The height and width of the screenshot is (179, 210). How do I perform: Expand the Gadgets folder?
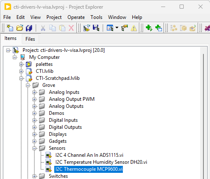[35, 141]
